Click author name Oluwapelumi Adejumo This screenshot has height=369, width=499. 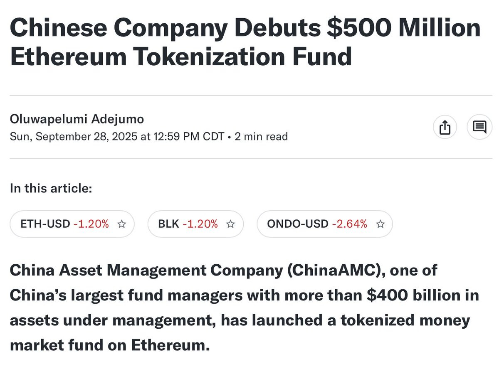tap(77, 119)
